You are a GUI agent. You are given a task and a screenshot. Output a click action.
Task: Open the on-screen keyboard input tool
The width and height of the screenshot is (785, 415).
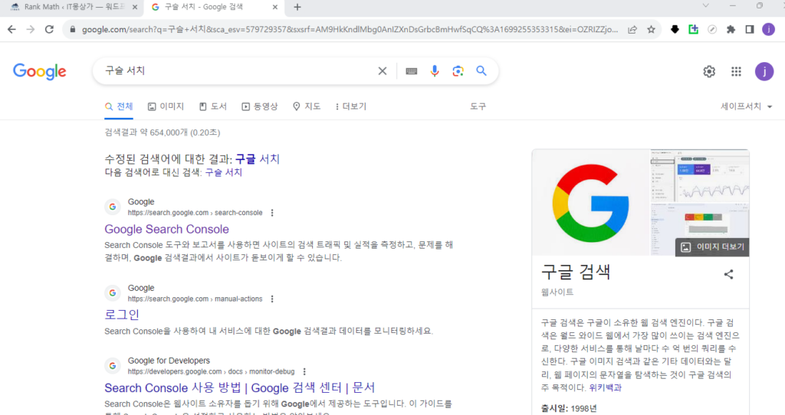click(412, 71)
